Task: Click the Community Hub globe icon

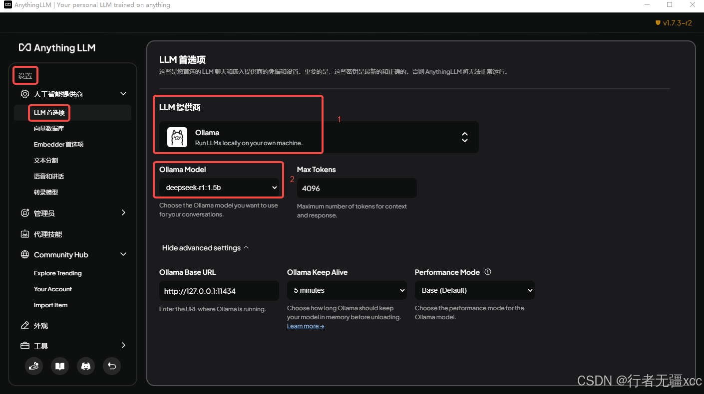Action: click(24, 254)
